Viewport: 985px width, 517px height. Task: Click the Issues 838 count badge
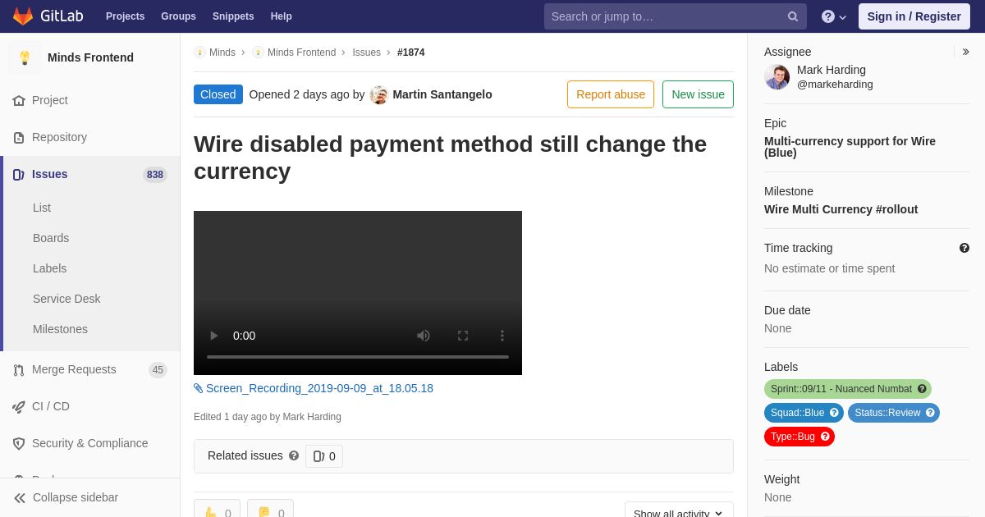(155, 175)
